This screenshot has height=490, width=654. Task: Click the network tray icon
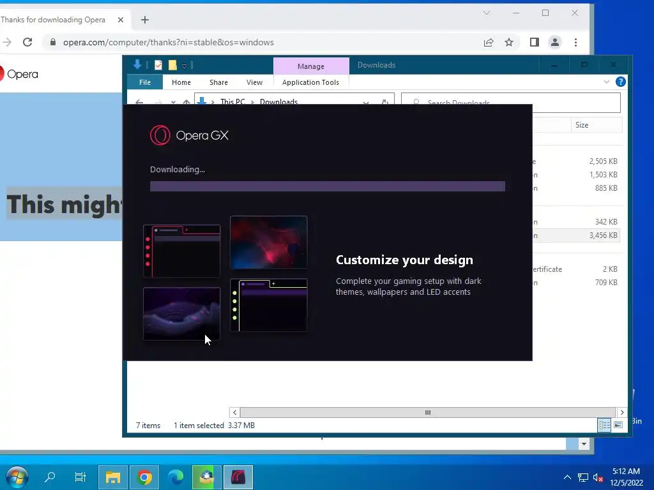point(582,477)
